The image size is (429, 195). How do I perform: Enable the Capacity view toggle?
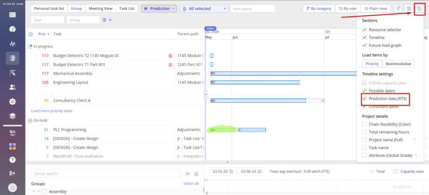pos(396,171)
